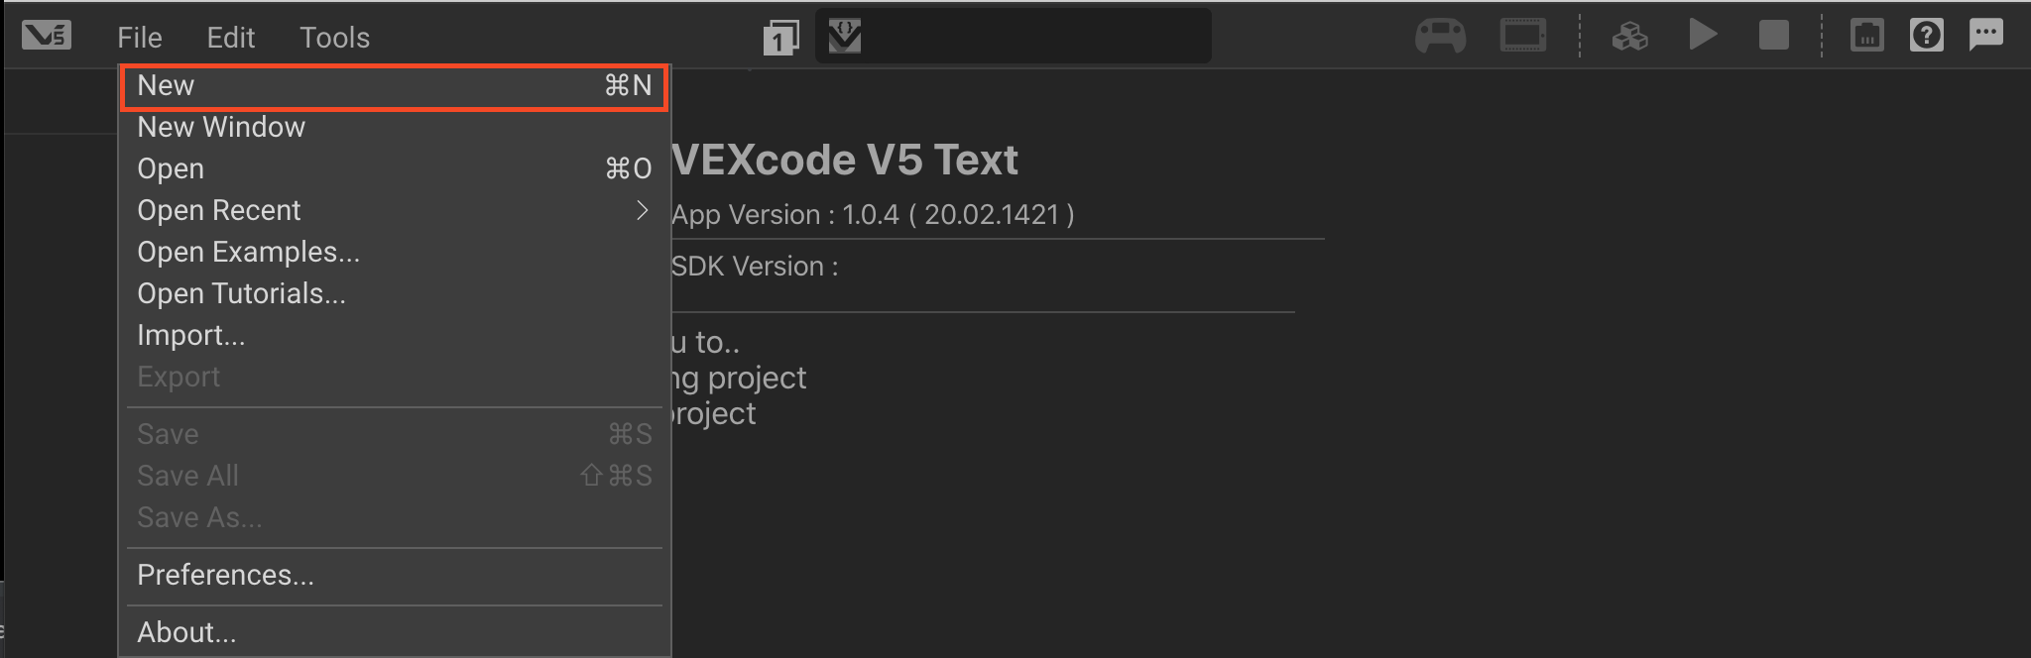
Task: Click the Brain screen viewer icon
Action: pyautogui.click(x=1523, y=35)
